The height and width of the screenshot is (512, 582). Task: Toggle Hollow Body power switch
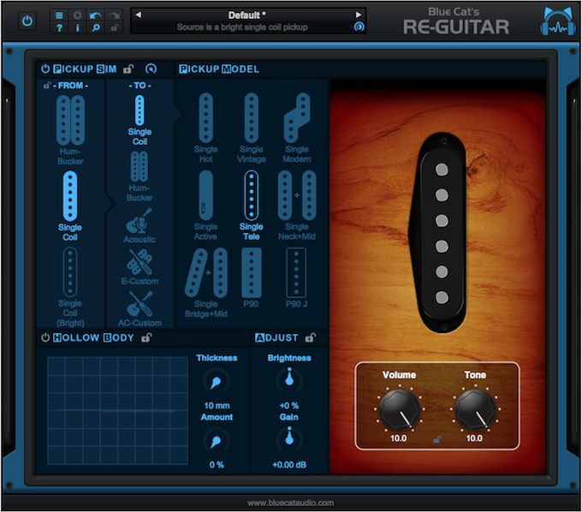45,337
